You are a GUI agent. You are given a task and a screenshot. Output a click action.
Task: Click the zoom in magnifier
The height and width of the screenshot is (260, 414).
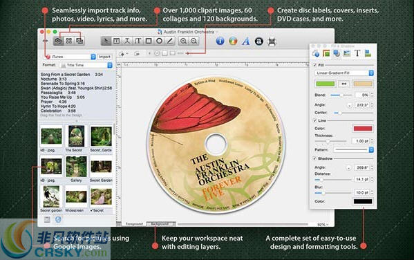183,41
